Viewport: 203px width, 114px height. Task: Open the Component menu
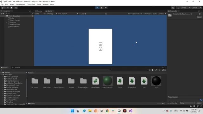point(31,4)
